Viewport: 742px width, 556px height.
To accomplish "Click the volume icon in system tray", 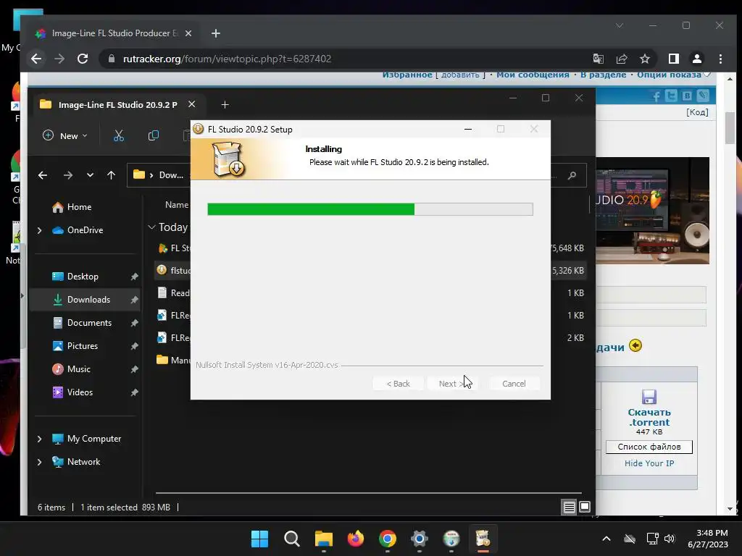I will pos(669,539).
